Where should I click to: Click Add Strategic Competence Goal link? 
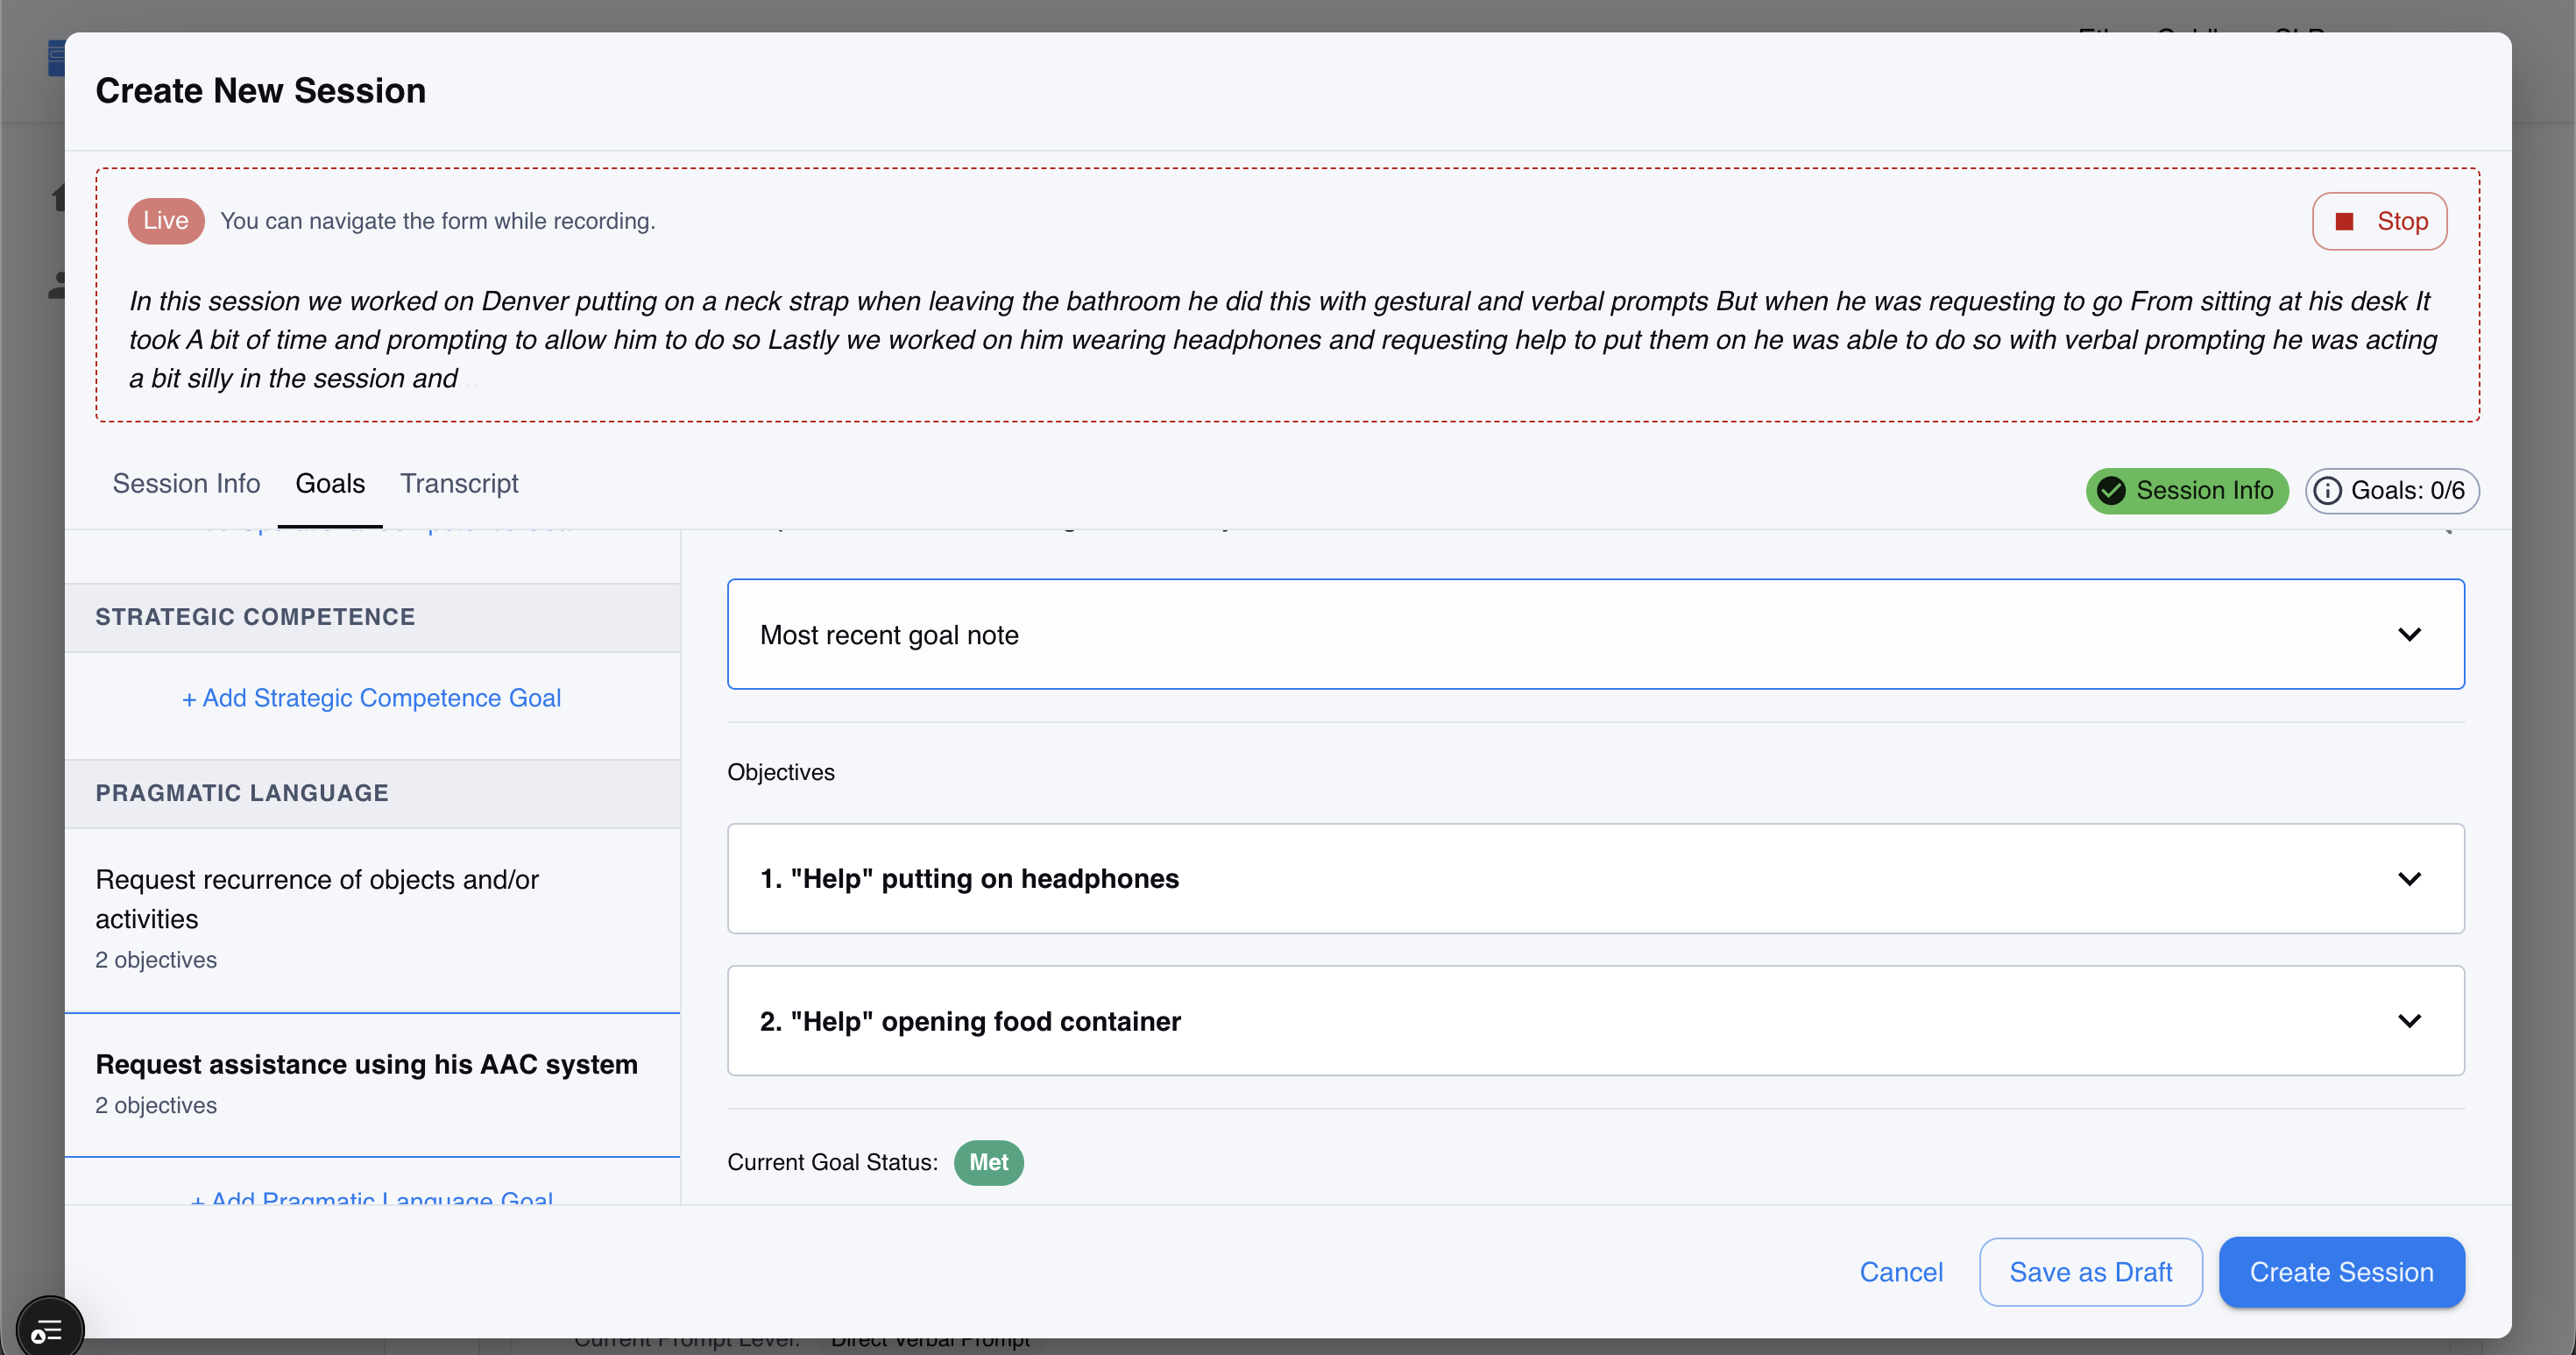371,698
